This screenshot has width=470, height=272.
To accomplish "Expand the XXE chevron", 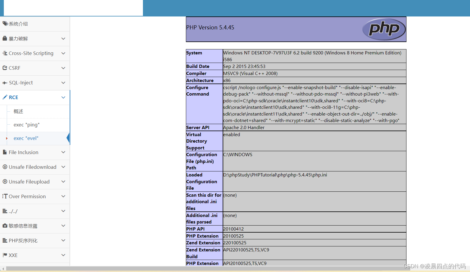I will [63, 255].
